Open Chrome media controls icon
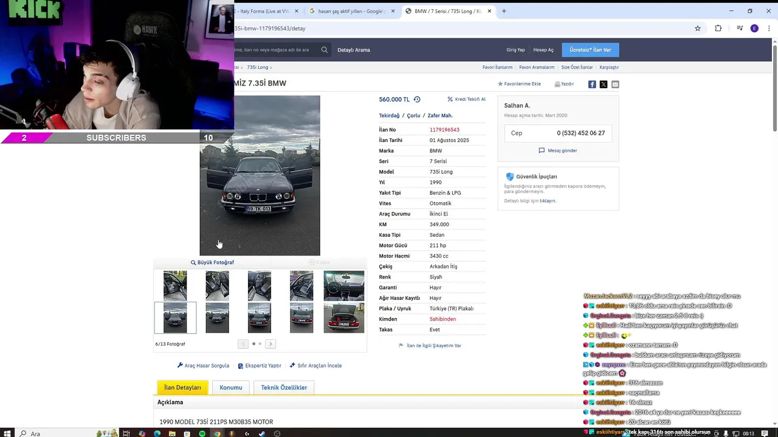This screenshot has height=437, width=778. pos(740,29)
